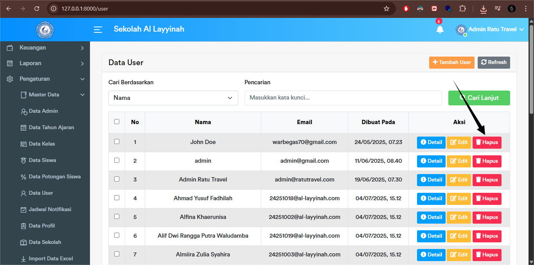This screenshot has height=265, width=534.
Task: Select the checkbox for Alfina Khaerunisa
Action: click(x=117, y=217)
